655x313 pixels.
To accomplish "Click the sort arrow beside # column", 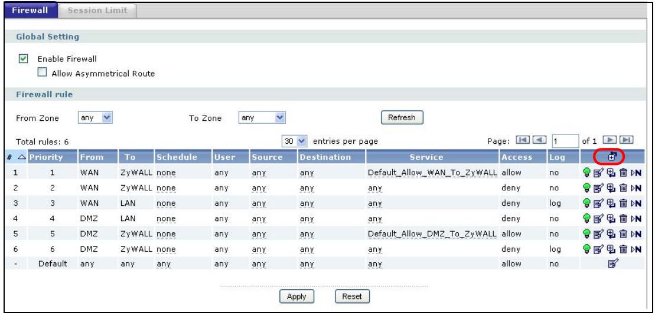I will pyautogui.click(x=22, y=157).
